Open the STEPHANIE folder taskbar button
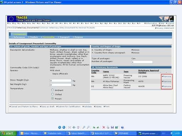The image size is (182, 136). click(124, 134)
